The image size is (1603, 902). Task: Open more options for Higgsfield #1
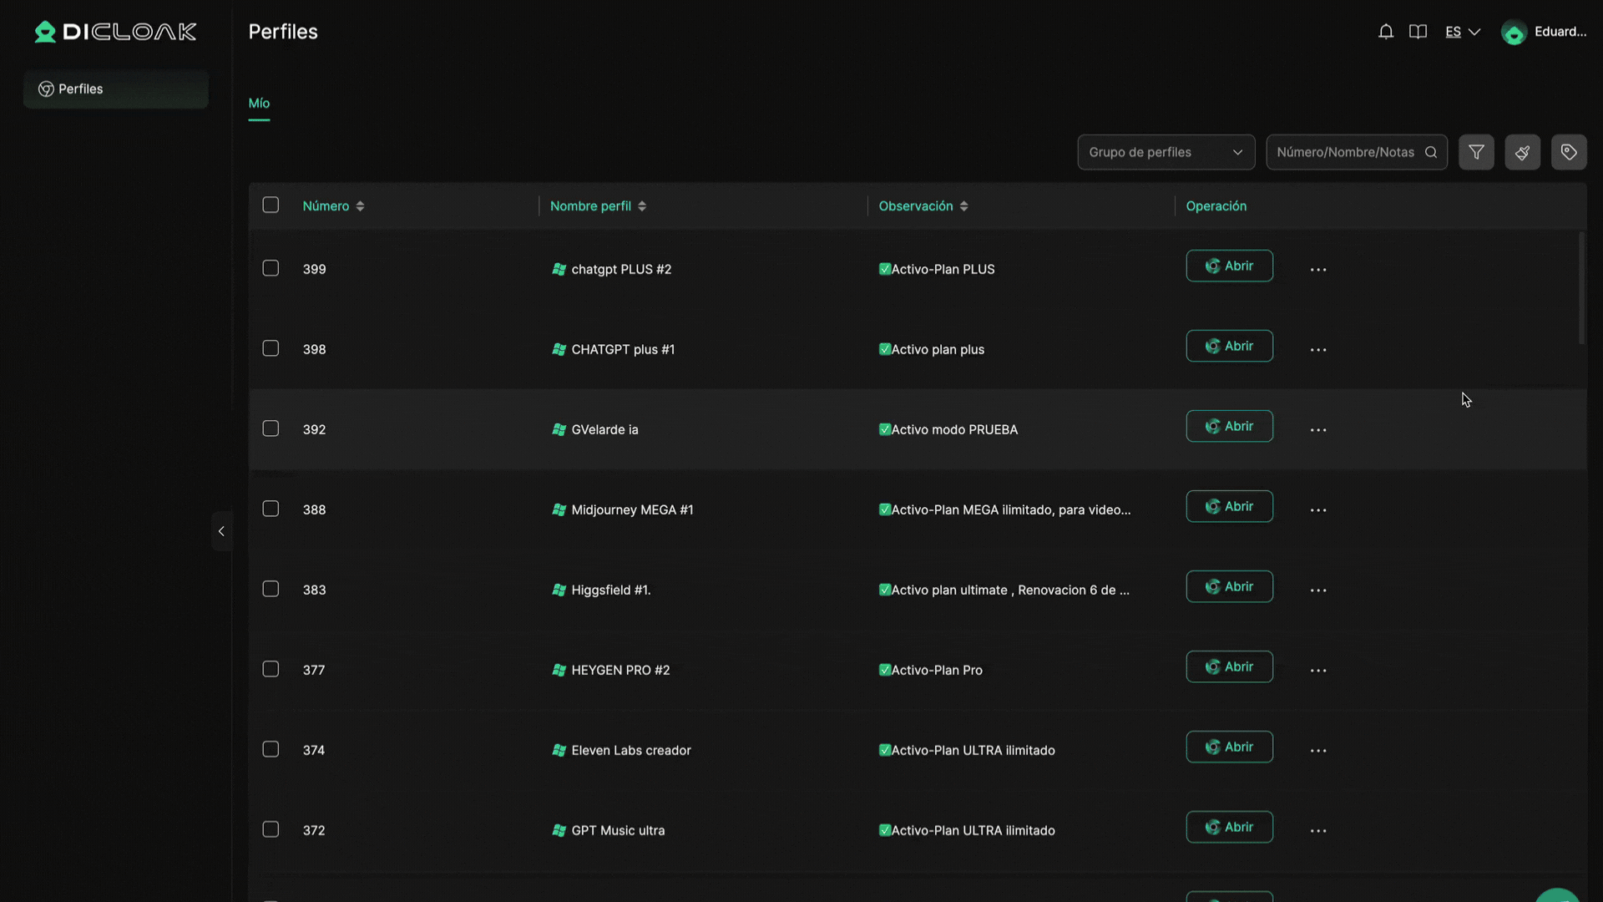pyautogui.click(x=1318, y=590)
